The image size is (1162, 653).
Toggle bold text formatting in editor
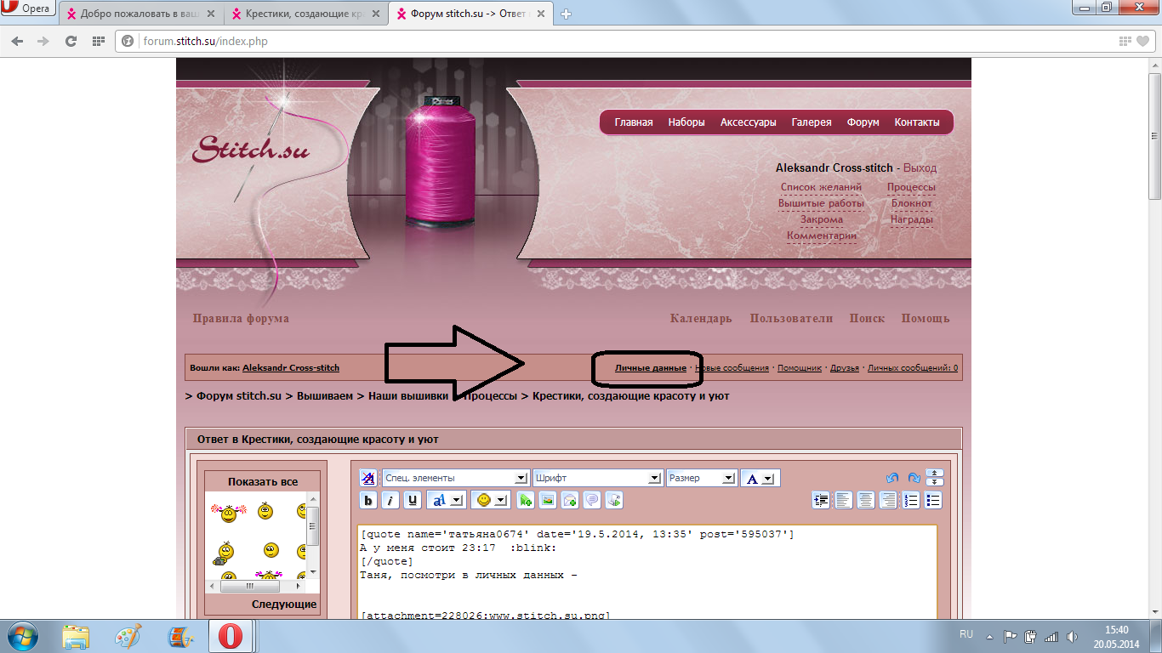368,500
